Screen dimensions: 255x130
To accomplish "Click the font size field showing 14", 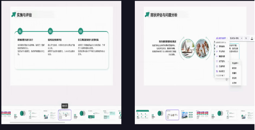I will (246, 38).
